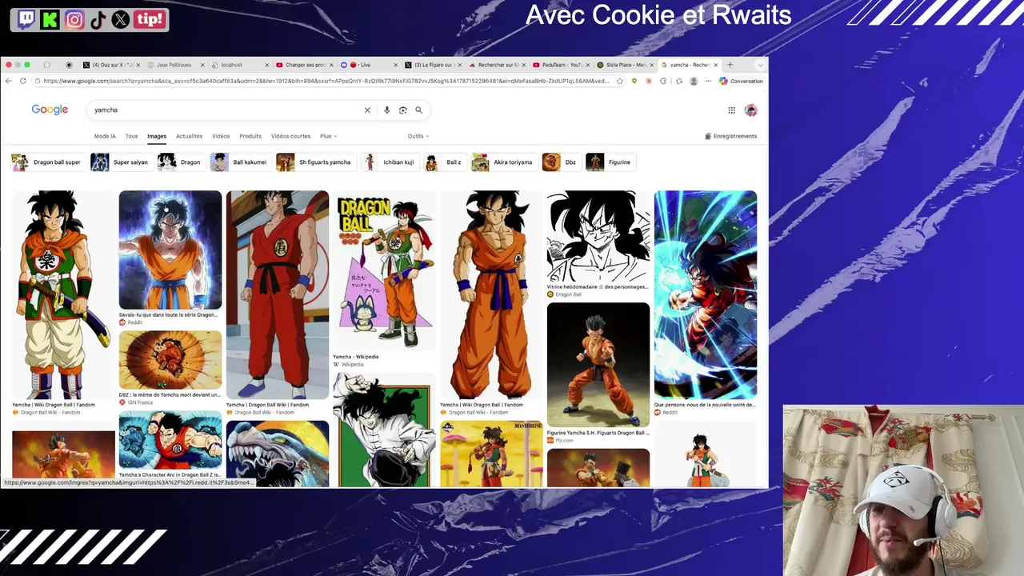Close the yamcha search tab
Viewport: 1024px width, 576px height.
click(x=716, y=65)
